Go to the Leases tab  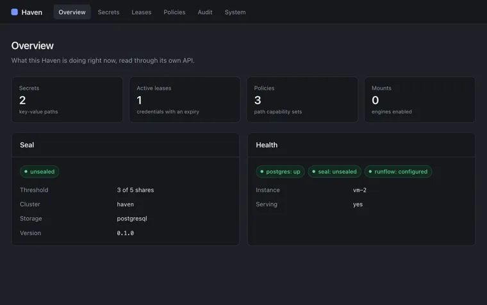click(142, 12)
